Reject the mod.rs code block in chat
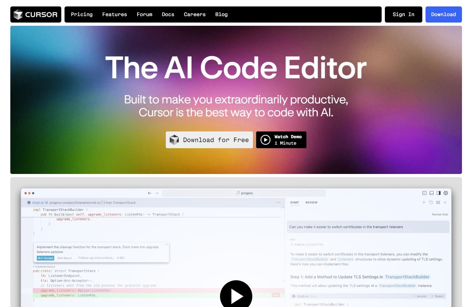Viewport: 471px width, 307px height. click(437, 296)
